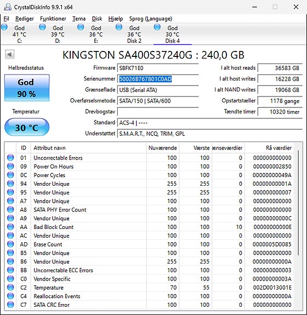Switch to the Disk 4 tab
Viewport: 307px width, 315px height.
tap(173, 34)
